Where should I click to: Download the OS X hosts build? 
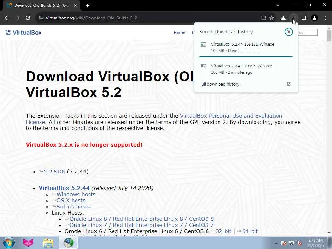tap(71, 200)
